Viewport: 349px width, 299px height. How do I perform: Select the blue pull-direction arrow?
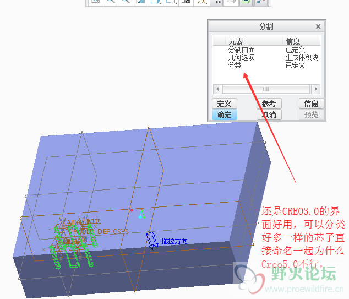point(152,241)
